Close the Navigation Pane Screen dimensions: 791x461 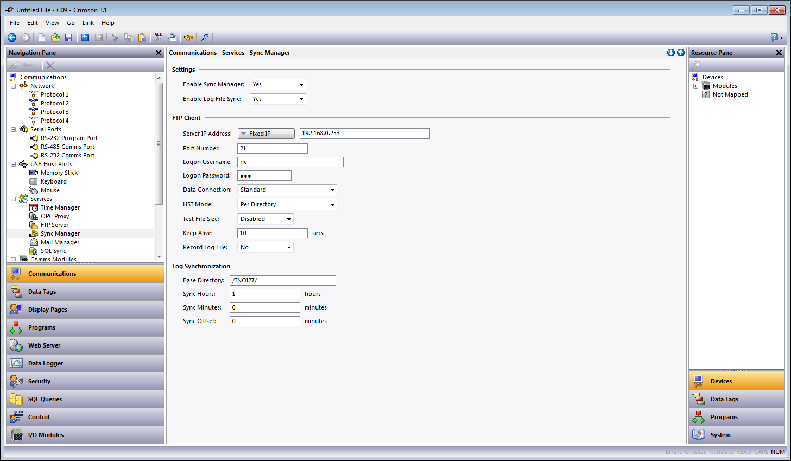[x=159, y=53]
